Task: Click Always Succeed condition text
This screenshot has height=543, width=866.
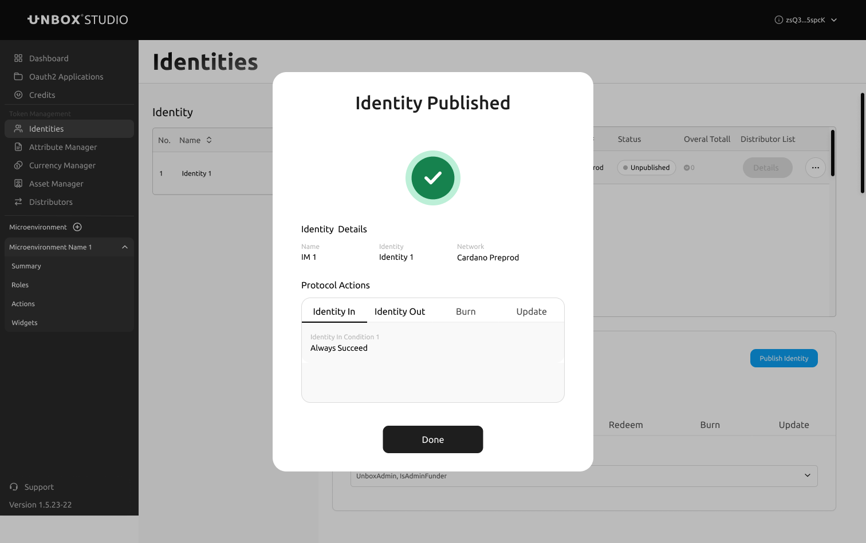Action: [339, 348]
